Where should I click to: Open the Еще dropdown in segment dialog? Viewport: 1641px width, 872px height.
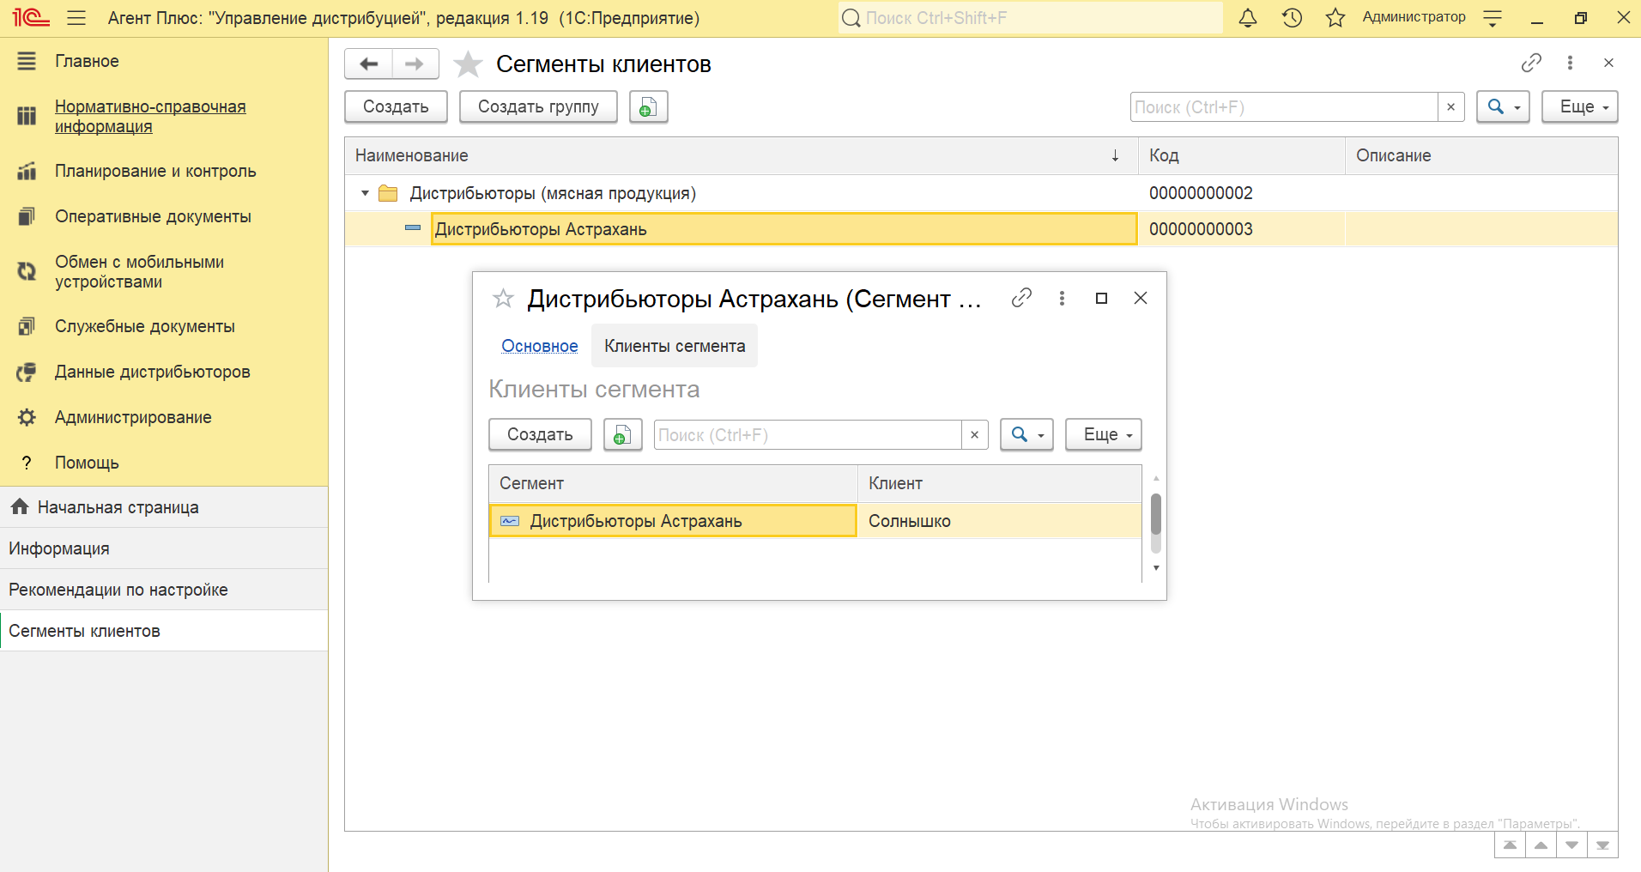(x=1103, y=435)
